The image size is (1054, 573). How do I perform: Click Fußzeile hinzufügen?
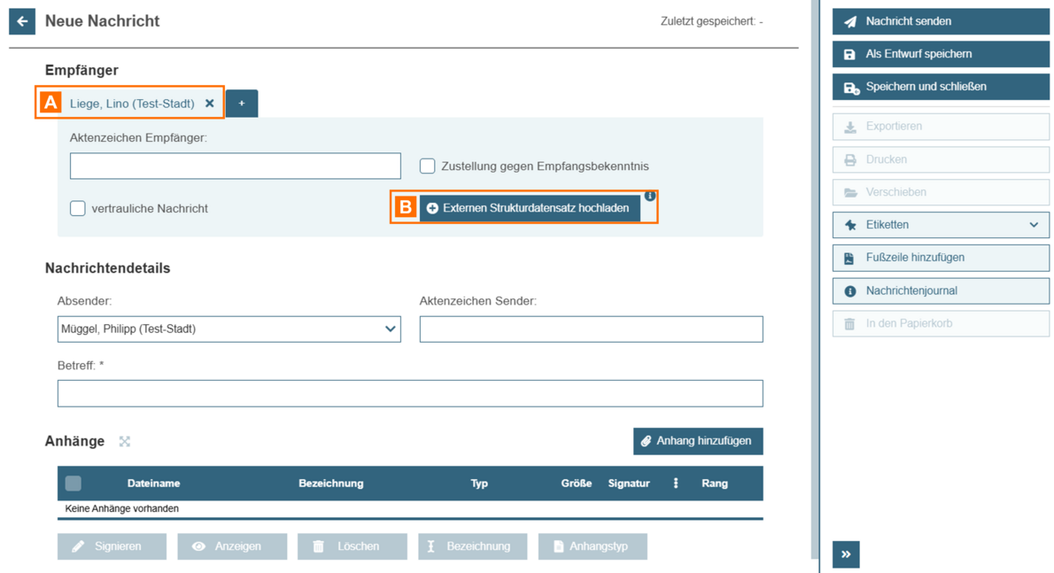pyautogui.click(x=941, y=258)
